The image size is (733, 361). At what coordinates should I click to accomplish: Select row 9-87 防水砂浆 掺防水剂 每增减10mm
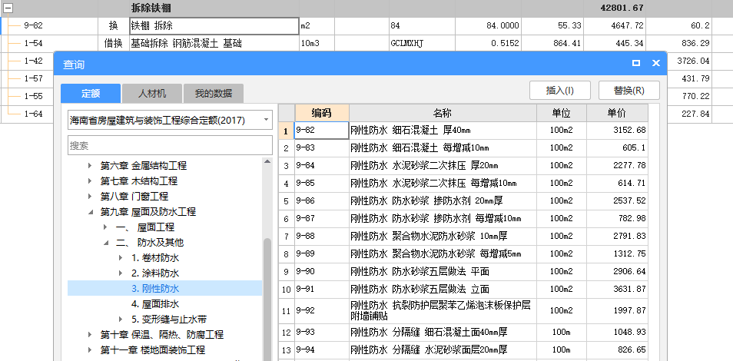[463, 218]
